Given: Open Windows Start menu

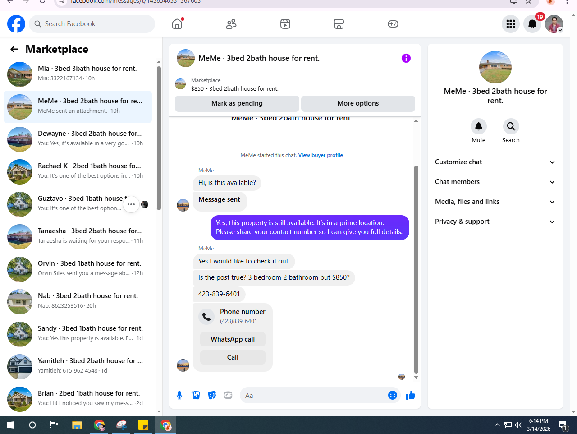Looking at the screenshot, I should tap(11, 425).
